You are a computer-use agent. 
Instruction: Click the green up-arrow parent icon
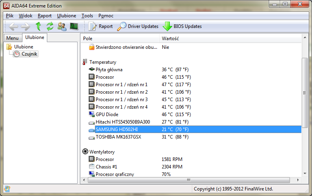38,26
